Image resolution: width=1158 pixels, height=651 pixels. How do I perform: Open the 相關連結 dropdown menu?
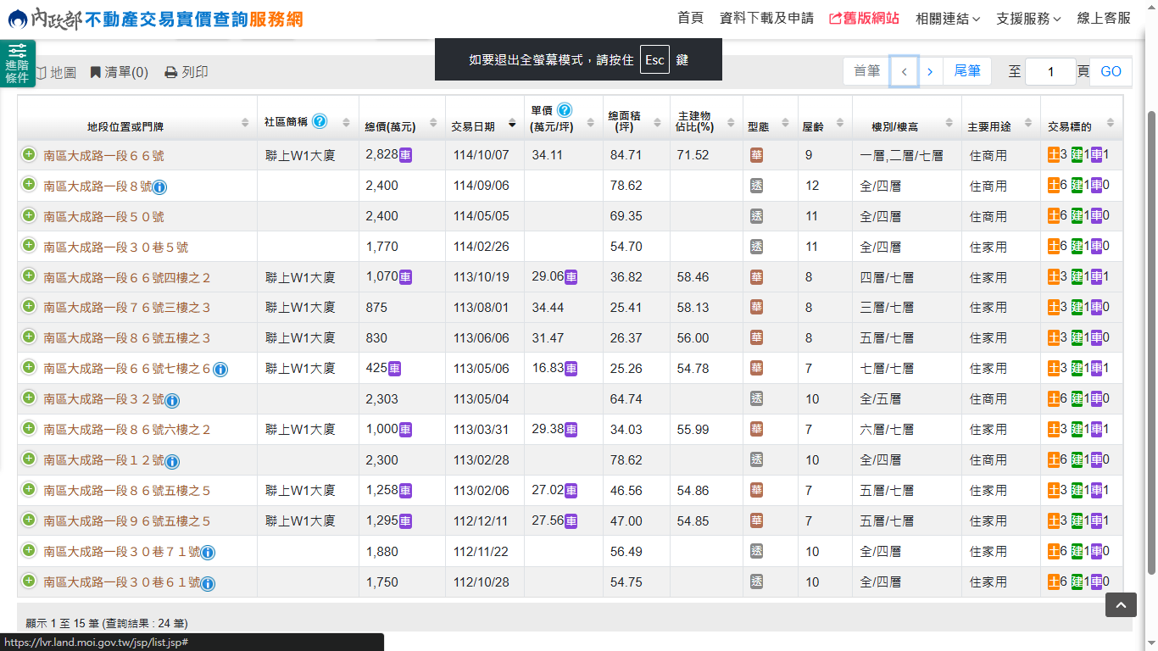tap(947, 19)
